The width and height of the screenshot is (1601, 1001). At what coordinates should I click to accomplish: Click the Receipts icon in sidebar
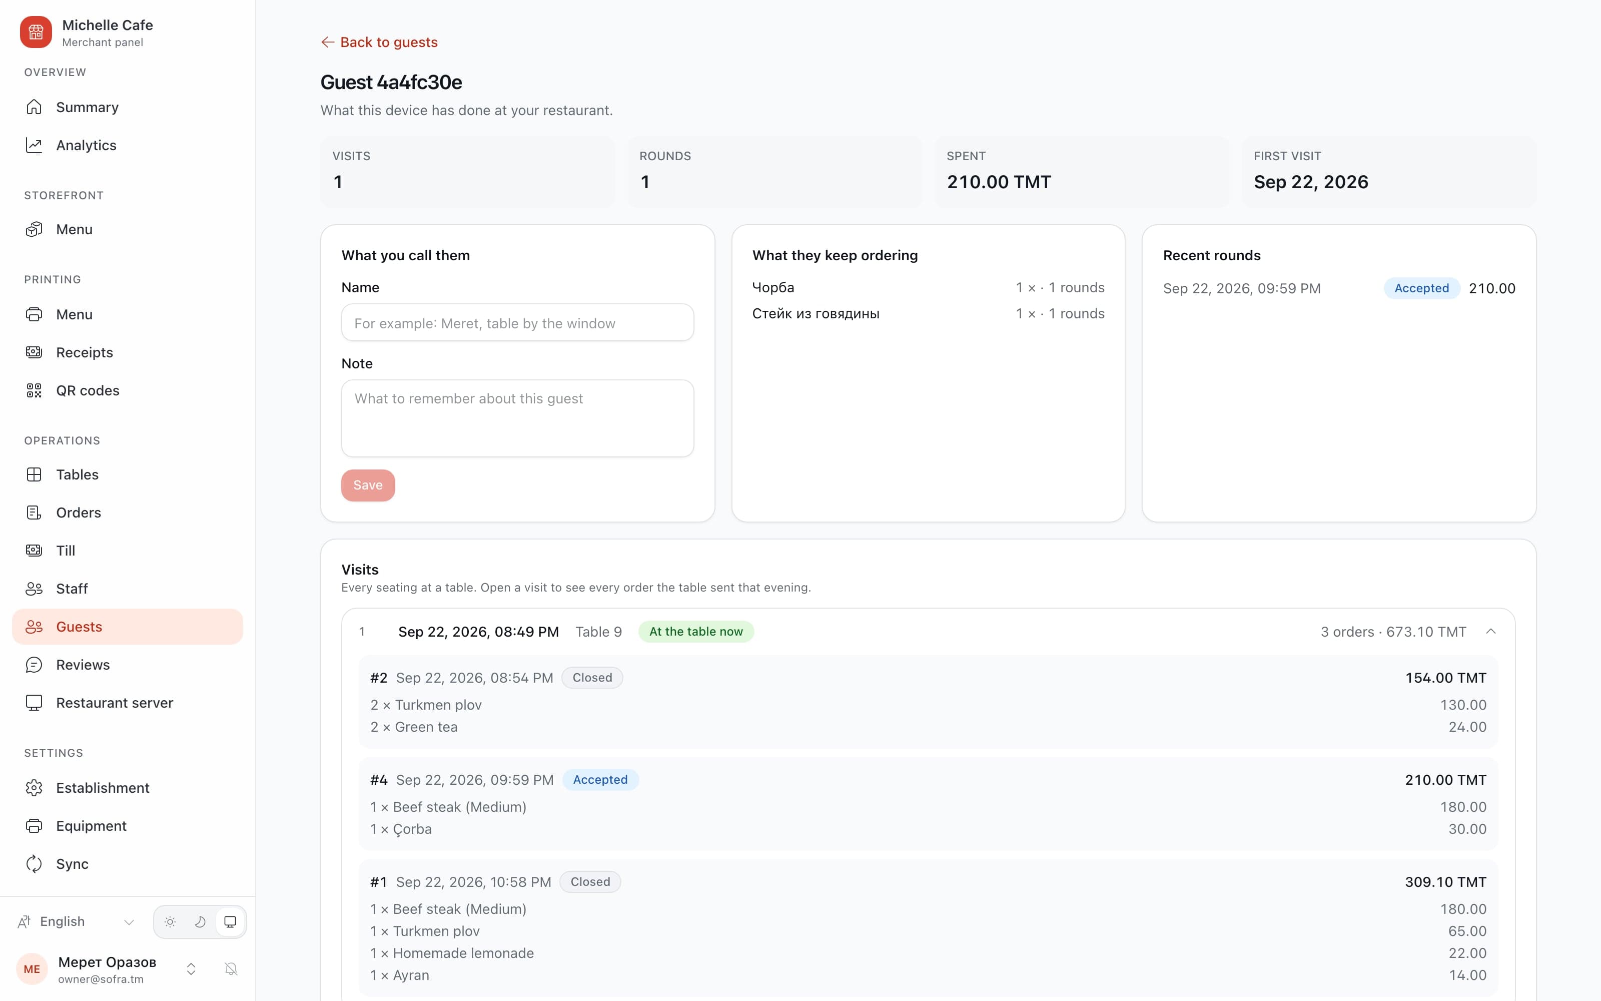[x=34, y=352]
